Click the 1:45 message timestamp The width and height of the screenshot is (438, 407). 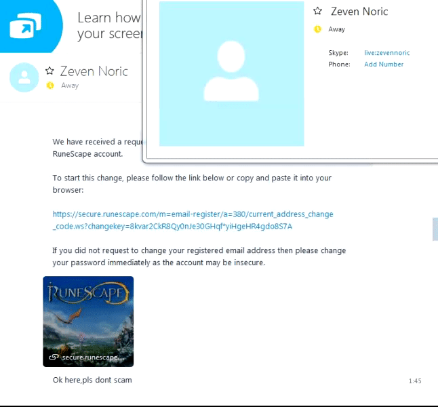click(415, 381)
